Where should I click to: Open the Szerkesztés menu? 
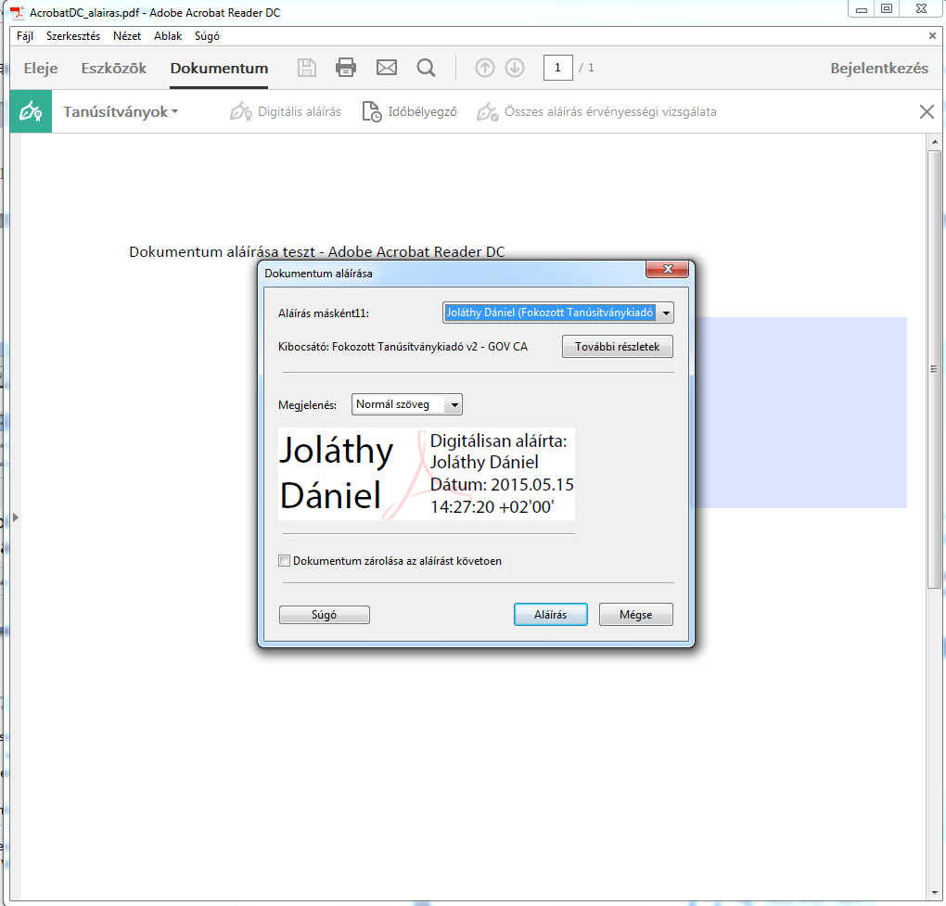pos(73,36)
